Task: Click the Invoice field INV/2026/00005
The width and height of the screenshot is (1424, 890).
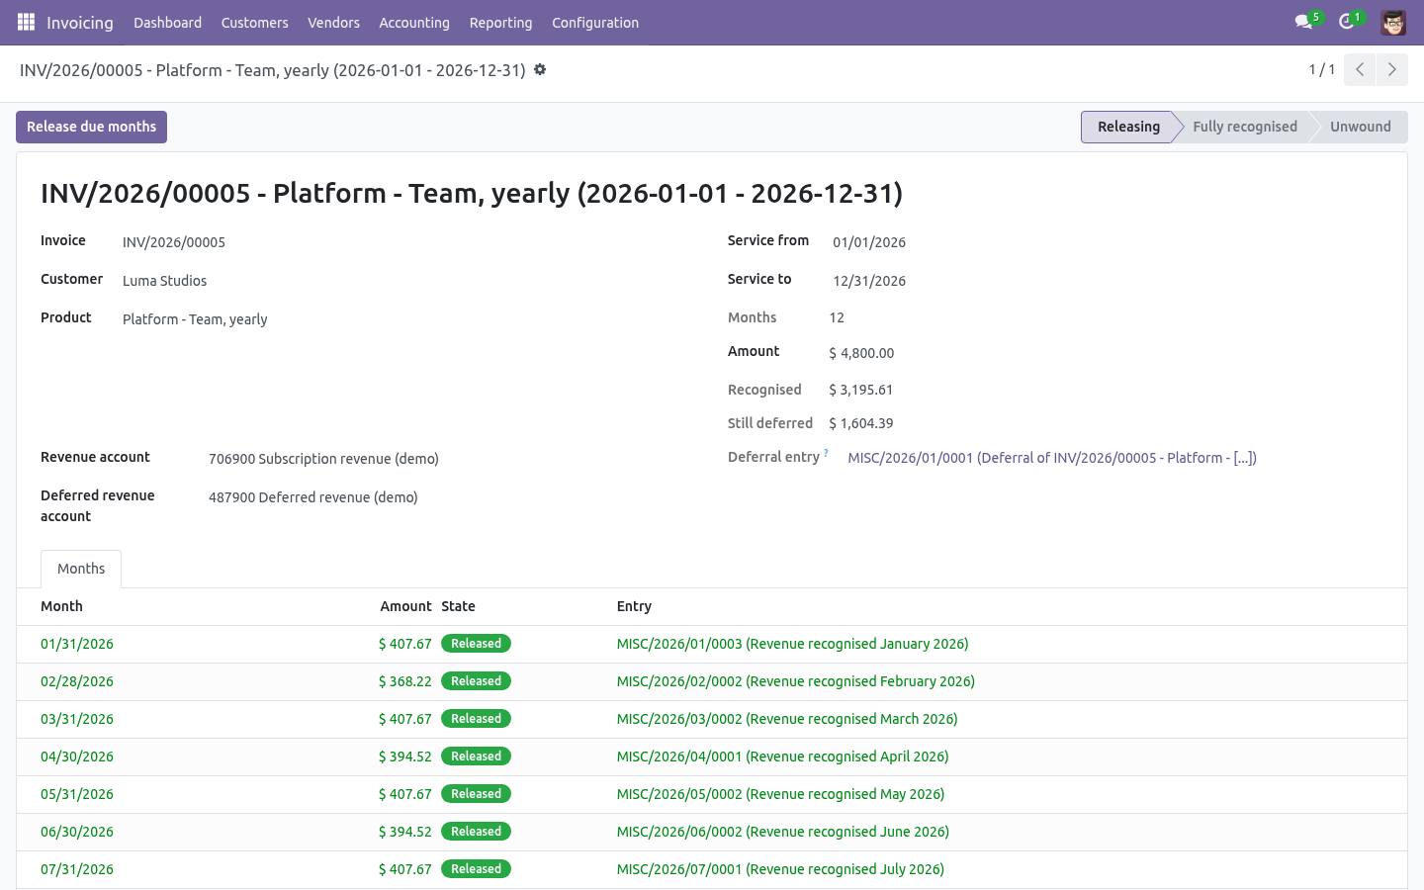Action: [174, 242]
